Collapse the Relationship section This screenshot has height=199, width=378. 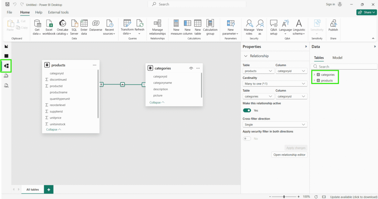click(x=245, y=56)
